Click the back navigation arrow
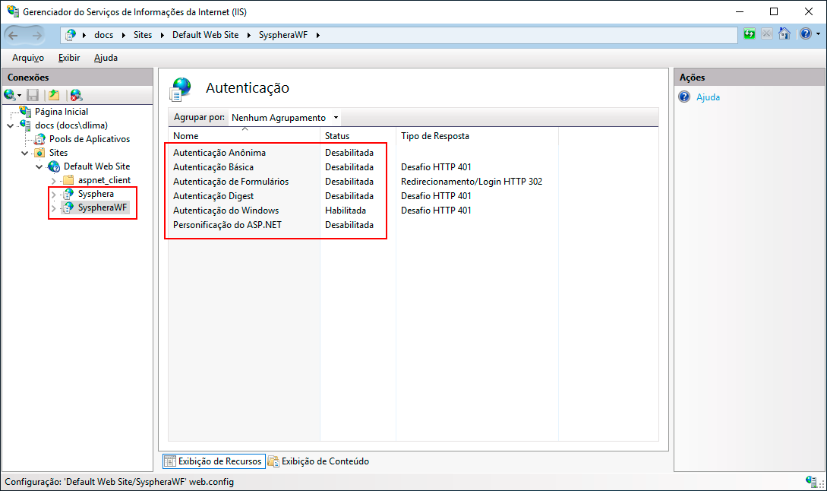This screenshot has width=827, height=491. pyautogui.click(x=16, y=35)
